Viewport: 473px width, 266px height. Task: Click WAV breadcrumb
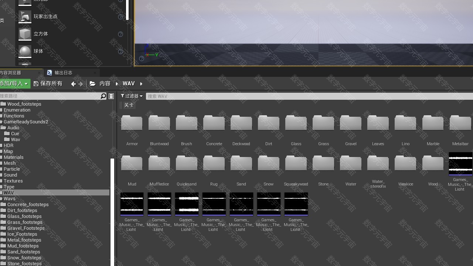(x=129, y=84)
